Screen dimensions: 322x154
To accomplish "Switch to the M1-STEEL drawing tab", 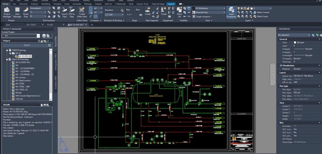I will tap(30, 25).
